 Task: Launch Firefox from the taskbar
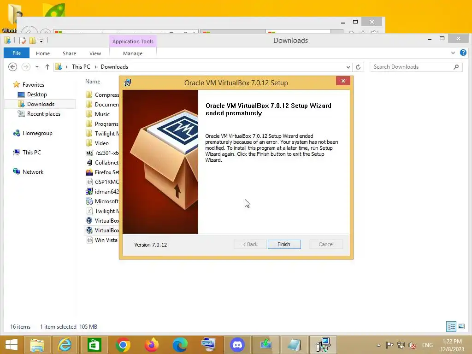click(151, 345)
